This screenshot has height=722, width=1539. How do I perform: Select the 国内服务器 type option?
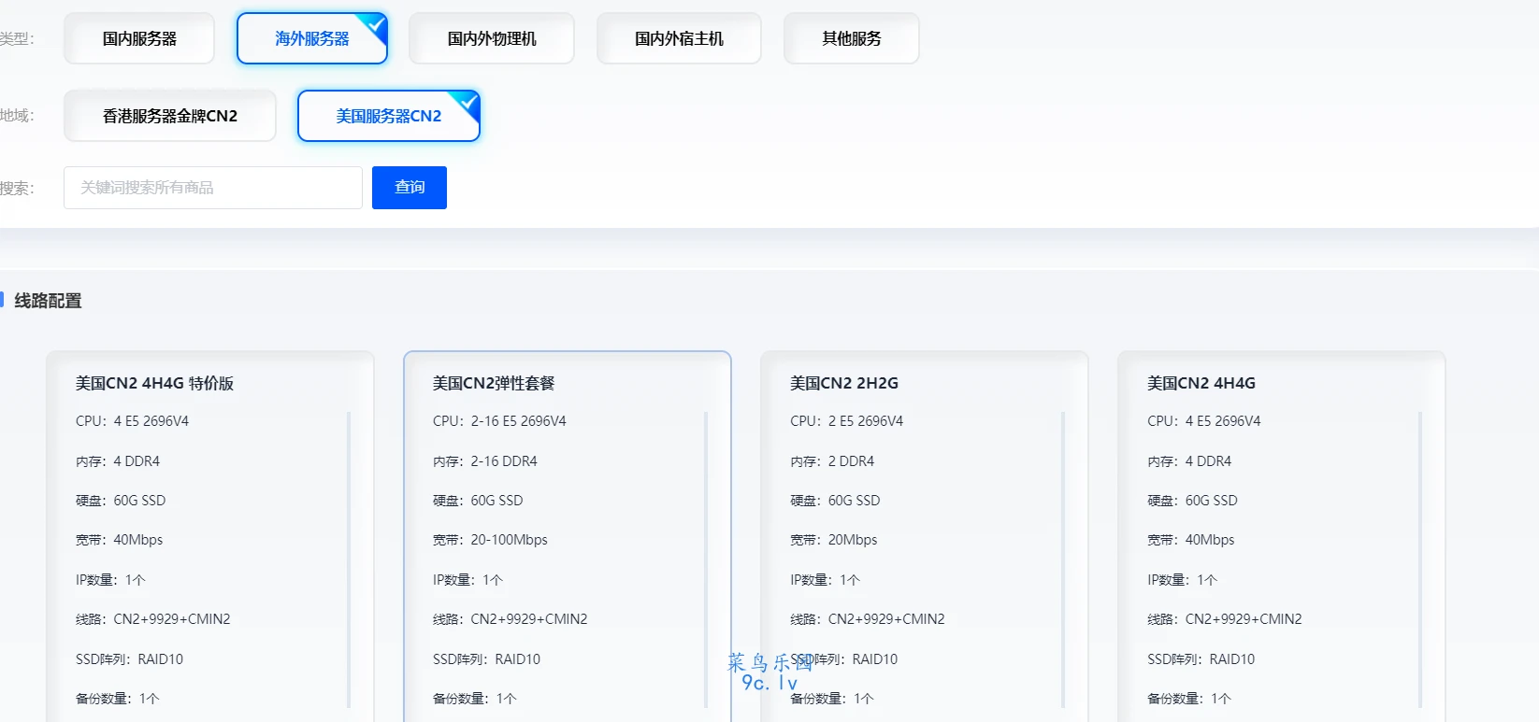point(139,38)
